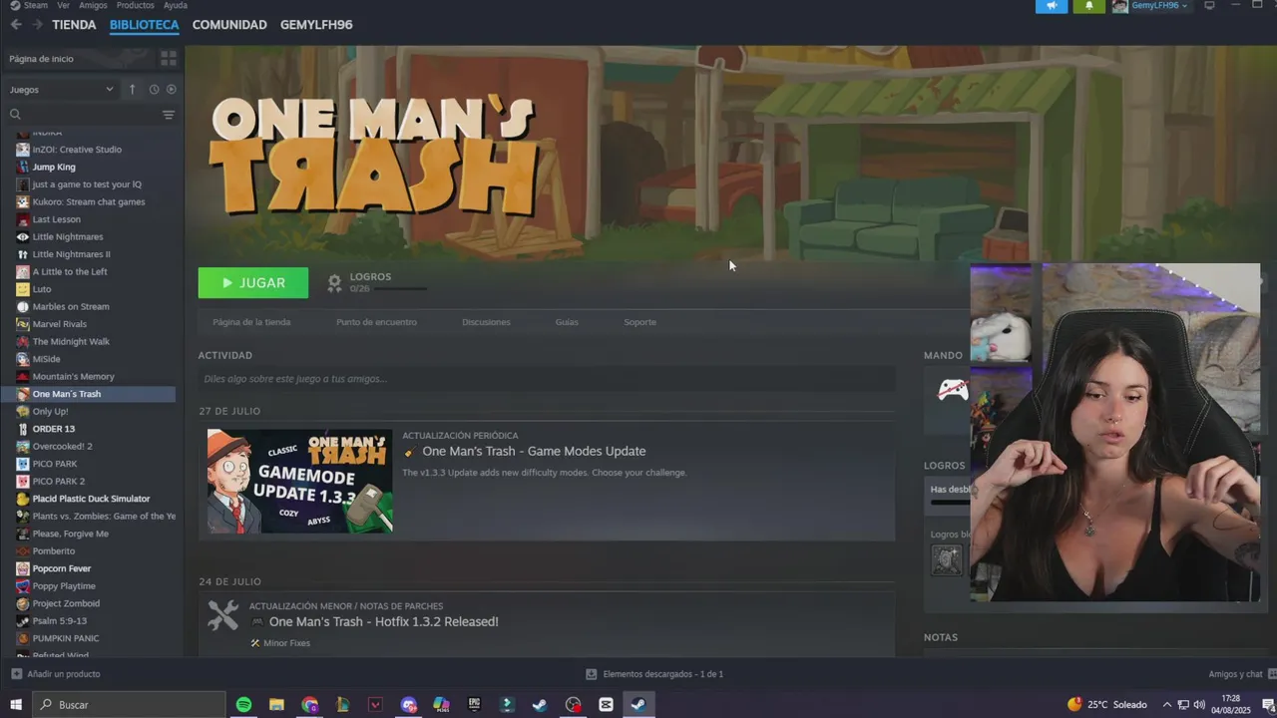
Task: Open Gamemode Update 1.3.3 news thumbnail
Action: [300, 481]
